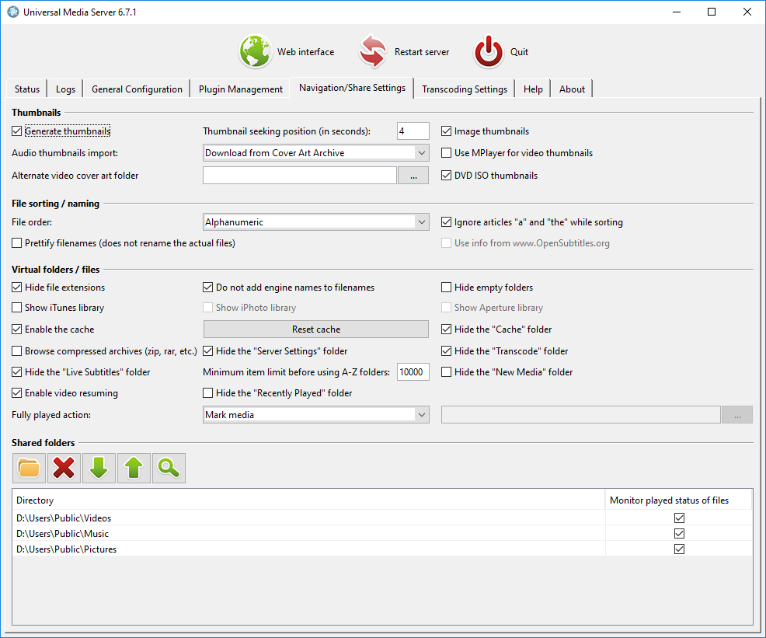Open the Help tab
Screen dimensions: 766x638
point(533,89)
